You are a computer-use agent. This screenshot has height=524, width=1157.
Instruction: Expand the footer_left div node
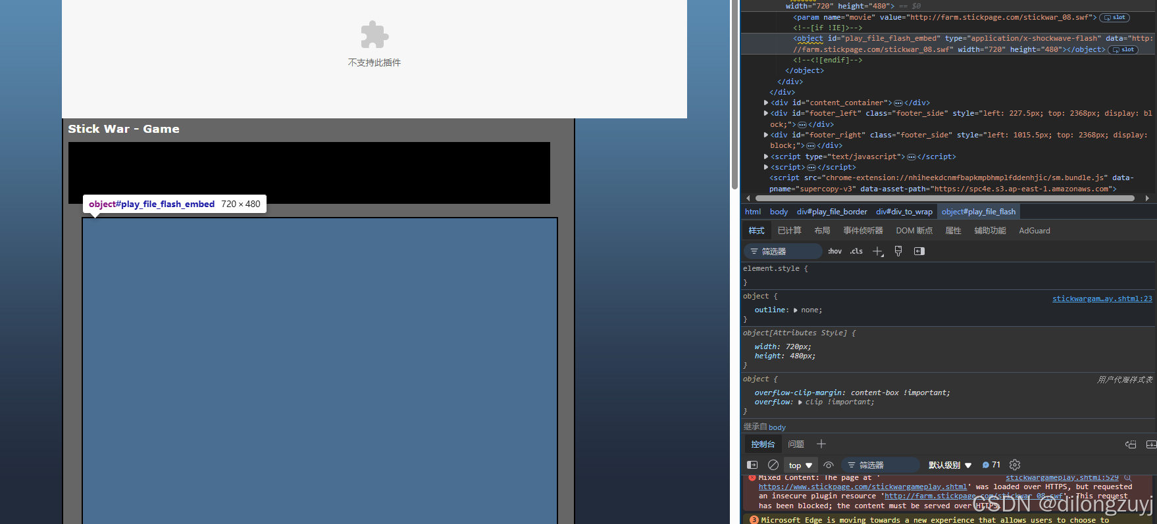point(766,113)
